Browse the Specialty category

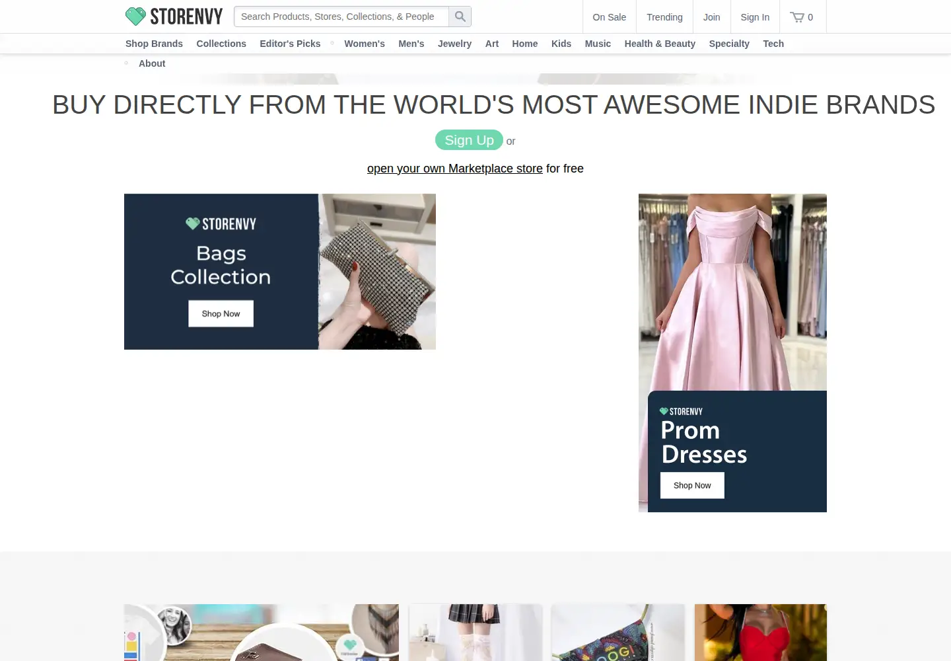[729, 44]
